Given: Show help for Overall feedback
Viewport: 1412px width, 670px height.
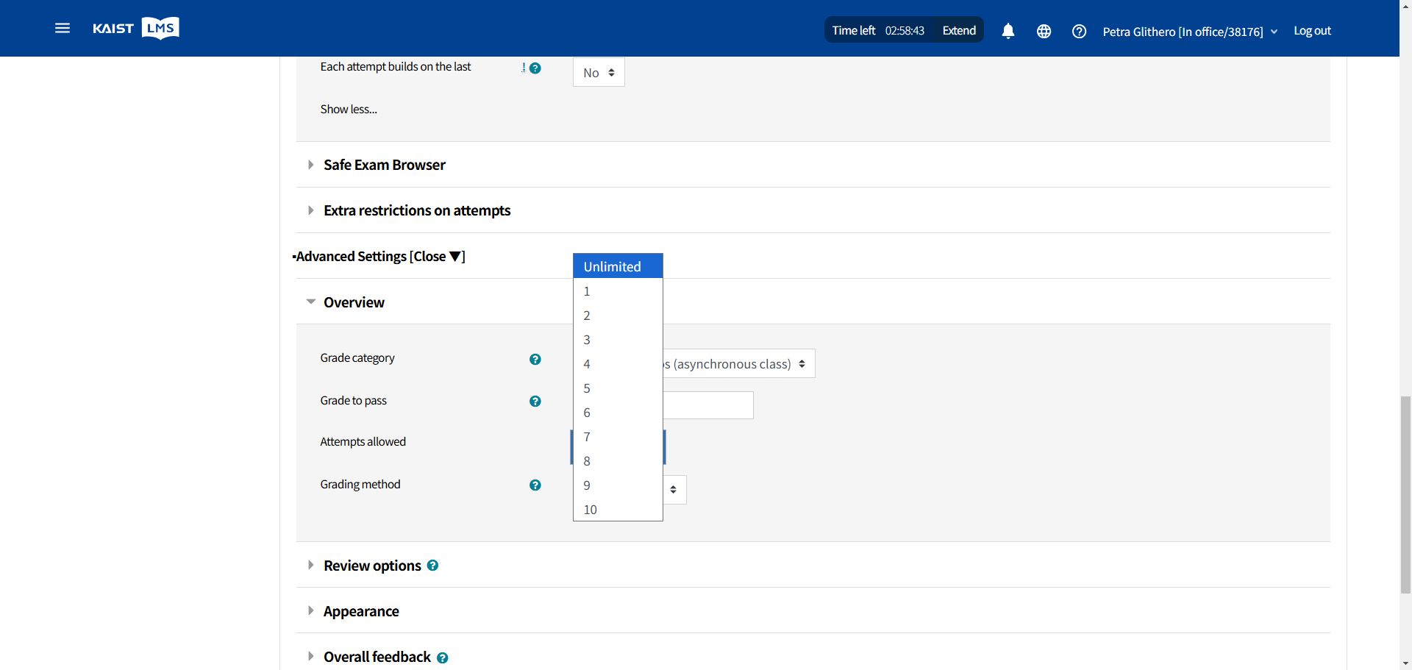Looking at the screenshot, I should (x=443, y=657).
